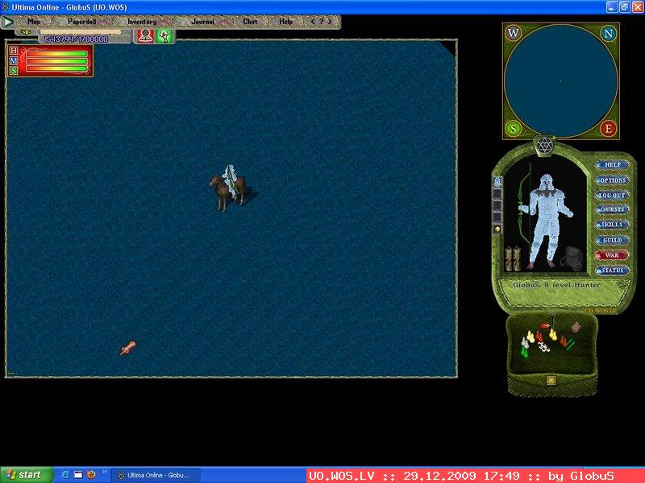This screenshot has width=645, height=483.
Task: Click the stamina status bar
Action: [56, 68]
